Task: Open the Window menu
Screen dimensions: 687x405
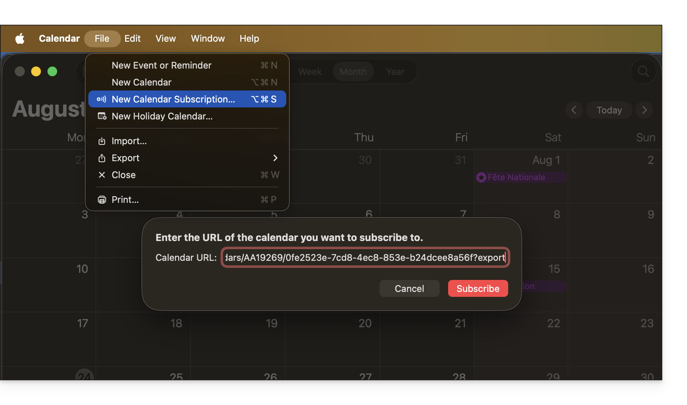Action: pyautogui.click(x=208, y=39)
